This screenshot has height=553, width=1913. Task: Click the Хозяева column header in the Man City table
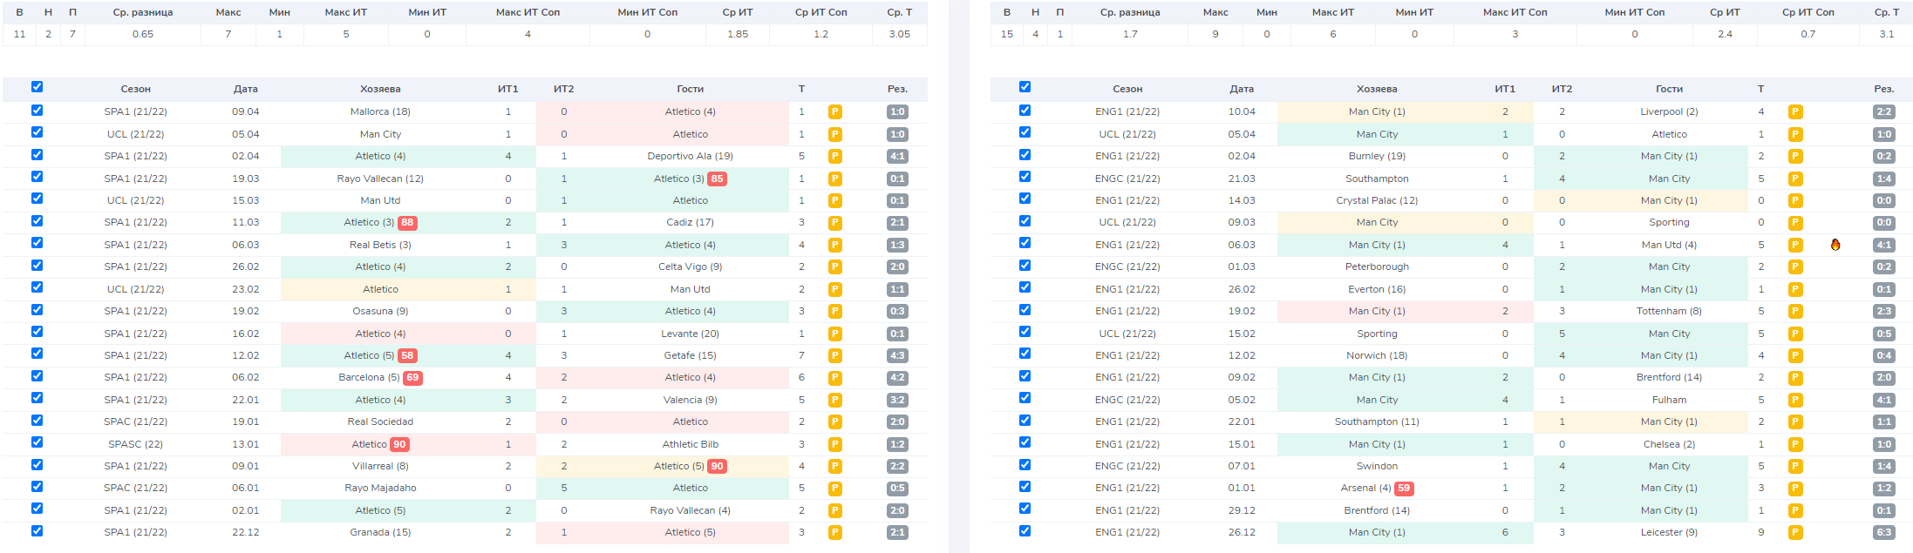pos(1377,89)
